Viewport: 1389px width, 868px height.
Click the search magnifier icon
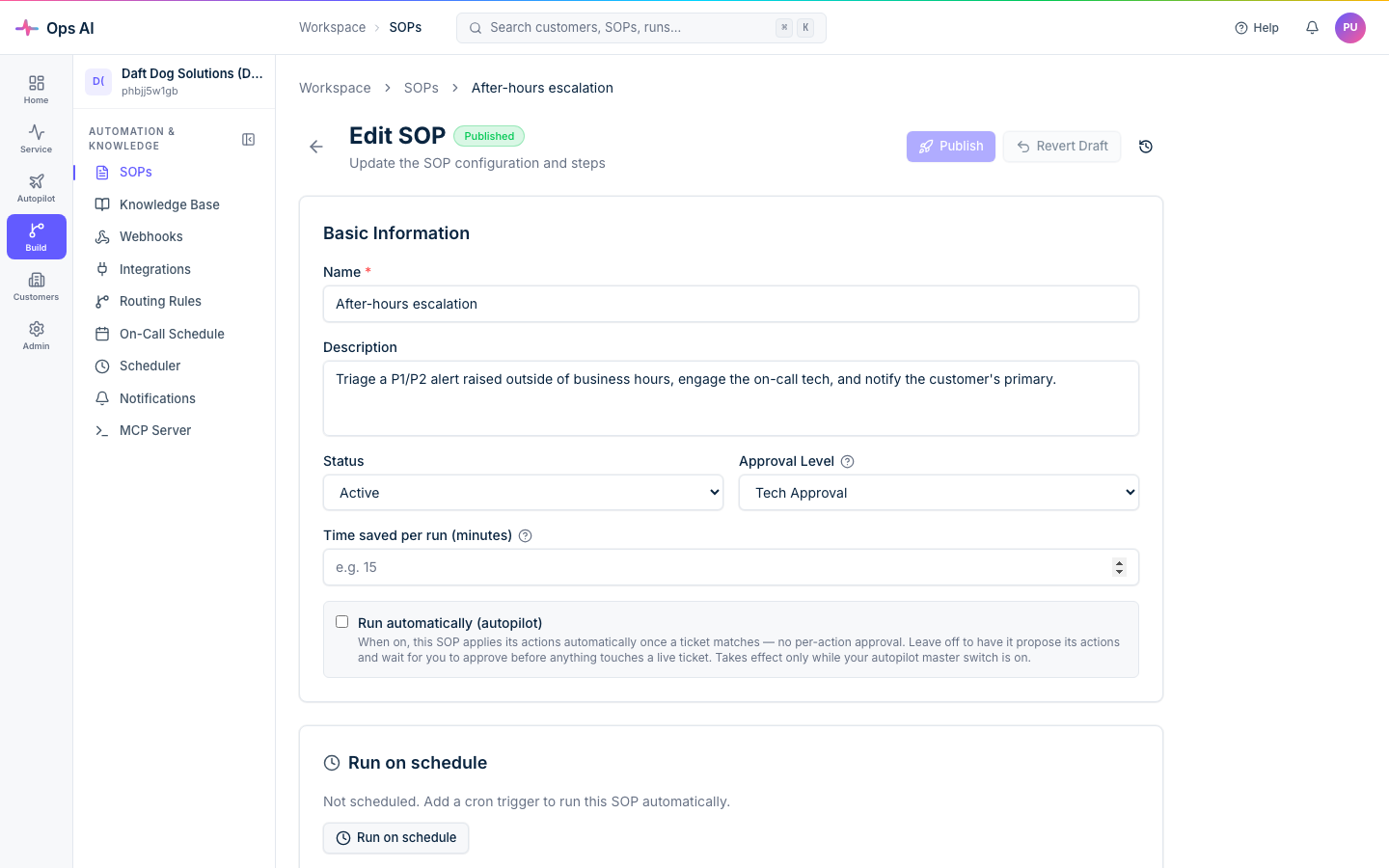(476, 28)
